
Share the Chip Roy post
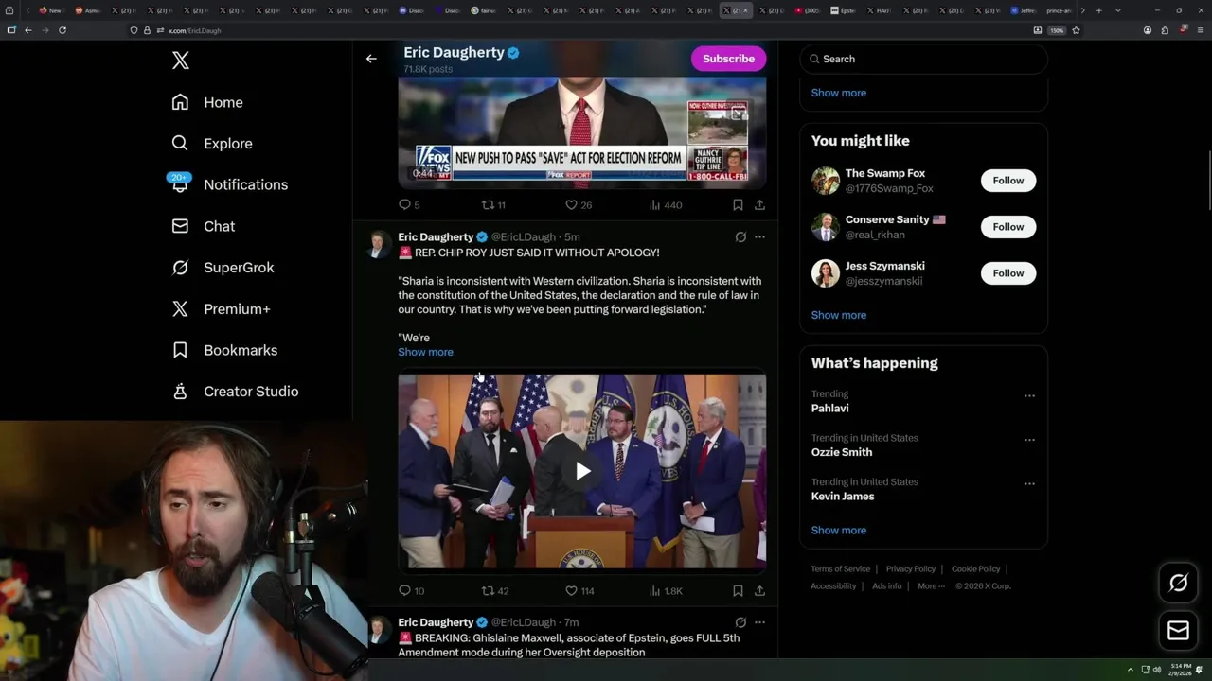coord(759,590)
